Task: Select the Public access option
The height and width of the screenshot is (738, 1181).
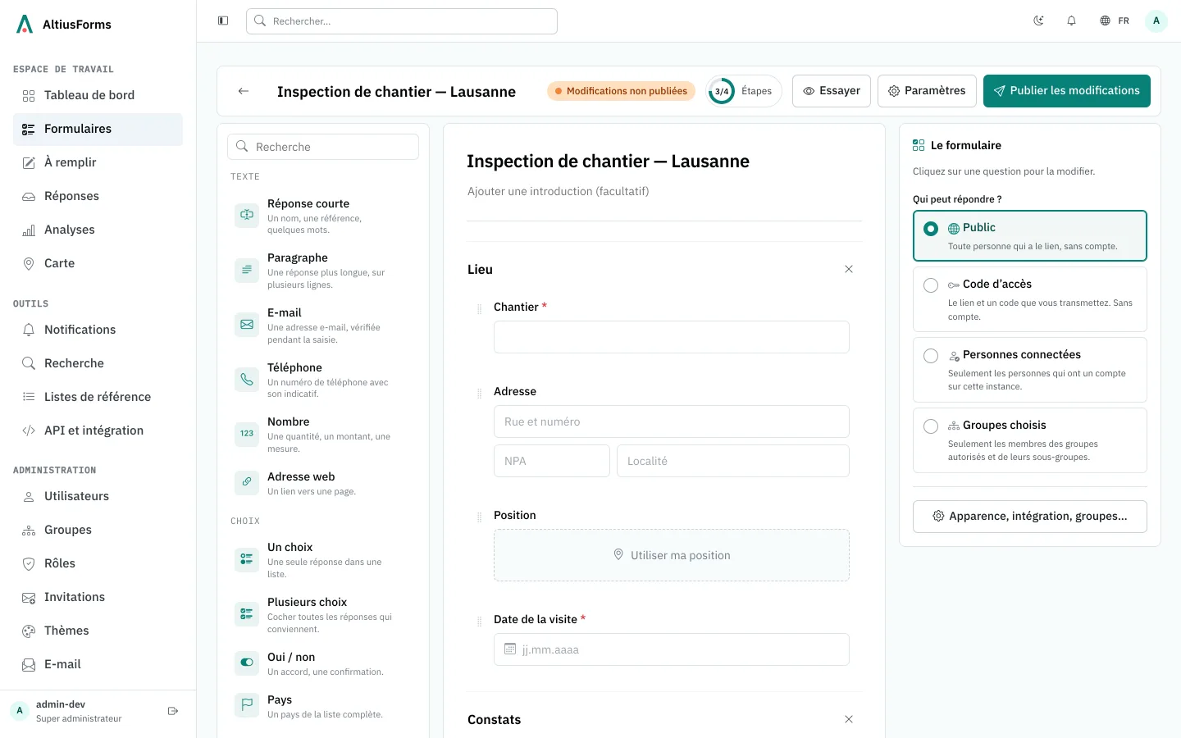Action: click(1030, 236)
